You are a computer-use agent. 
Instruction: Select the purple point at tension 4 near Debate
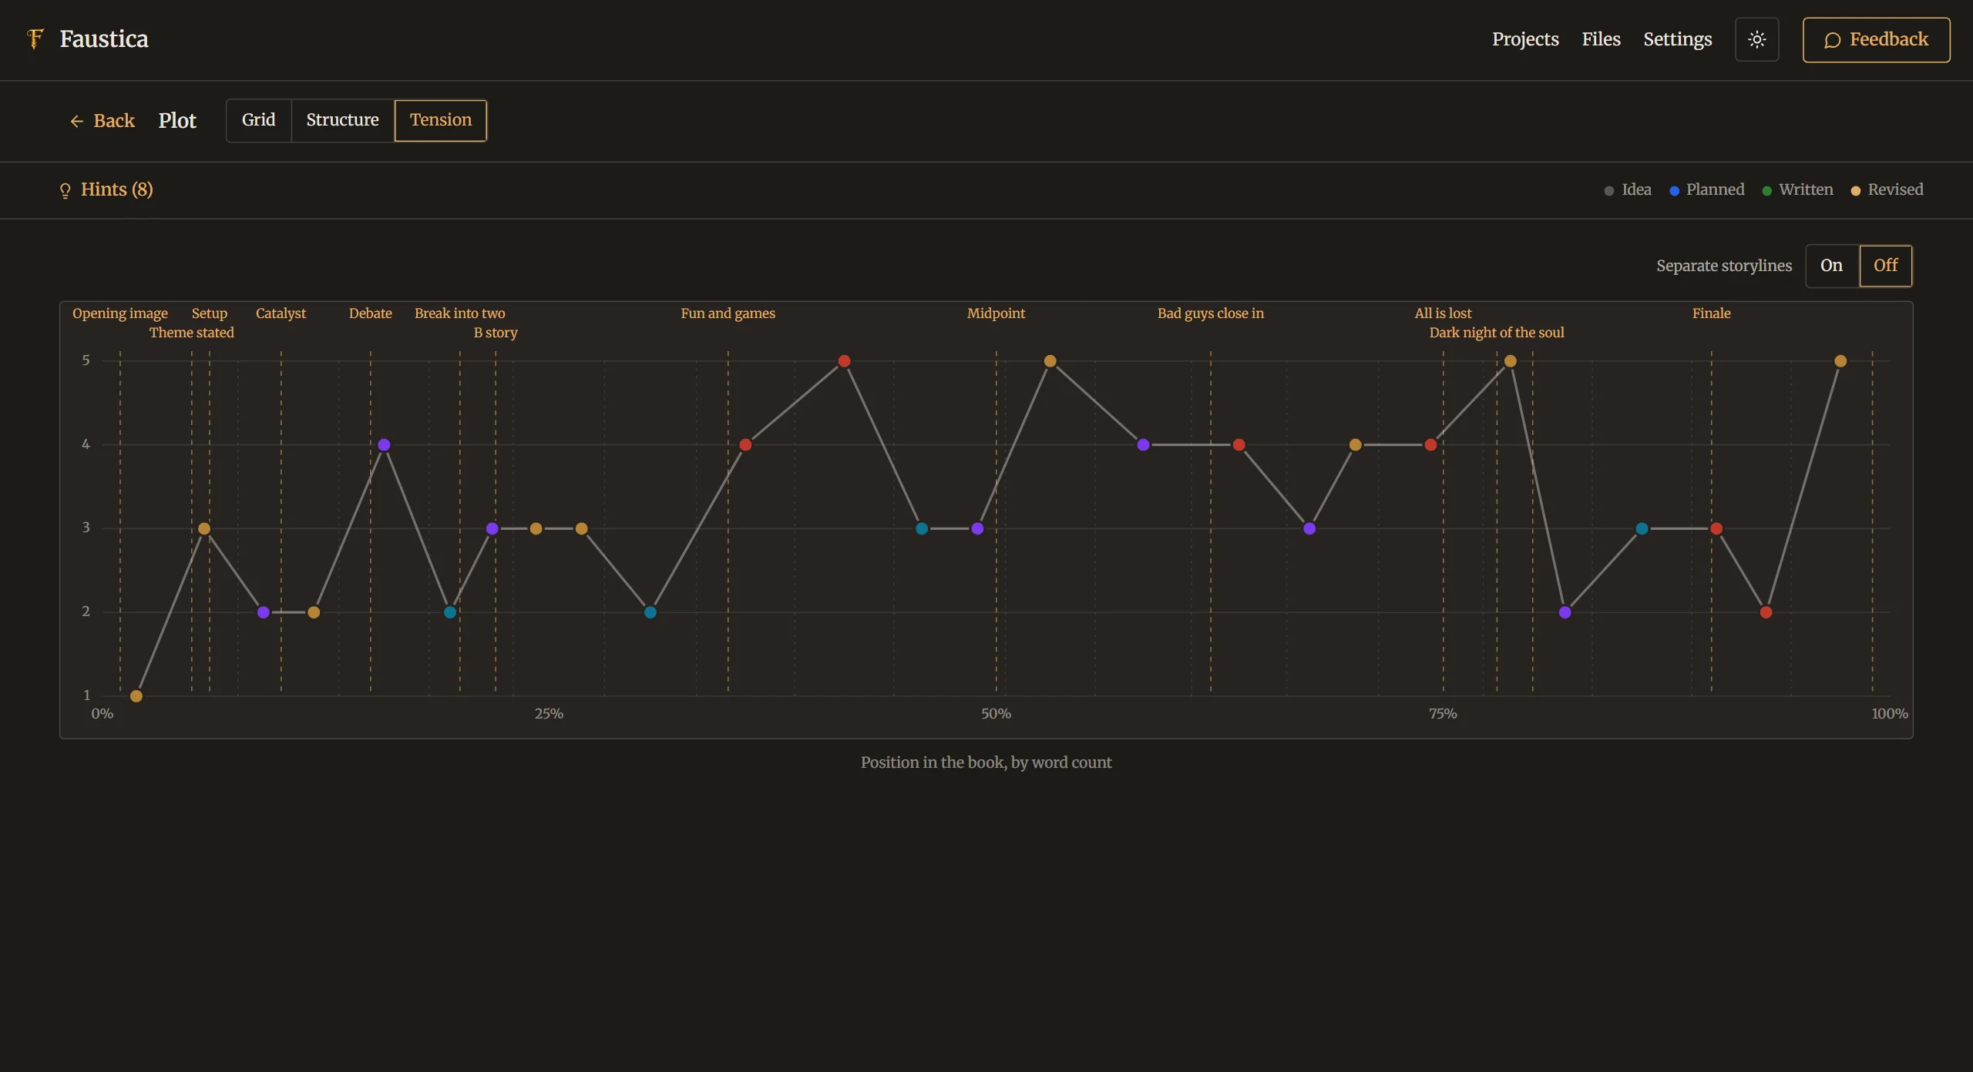[384, 445]
